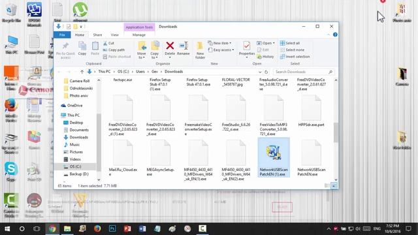Screen dimensions: 418x235
Task: Click the Search Downloads box
Action: [304, 72]
